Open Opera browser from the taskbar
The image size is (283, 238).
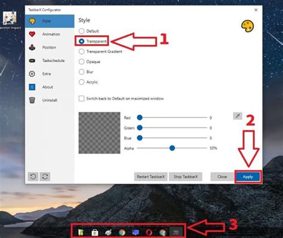[x=149, y=233]
